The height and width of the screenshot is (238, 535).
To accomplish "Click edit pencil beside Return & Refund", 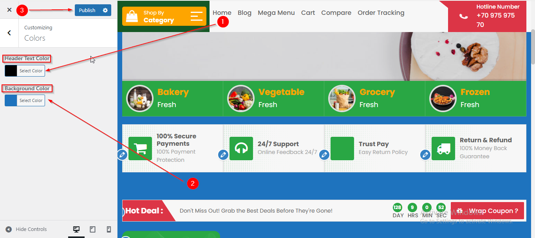I will (425, 155).
